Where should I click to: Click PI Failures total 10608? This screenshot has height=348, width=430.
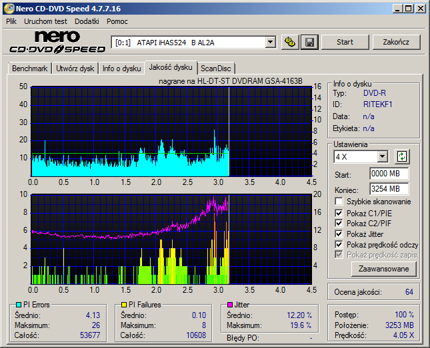[196, 335]
